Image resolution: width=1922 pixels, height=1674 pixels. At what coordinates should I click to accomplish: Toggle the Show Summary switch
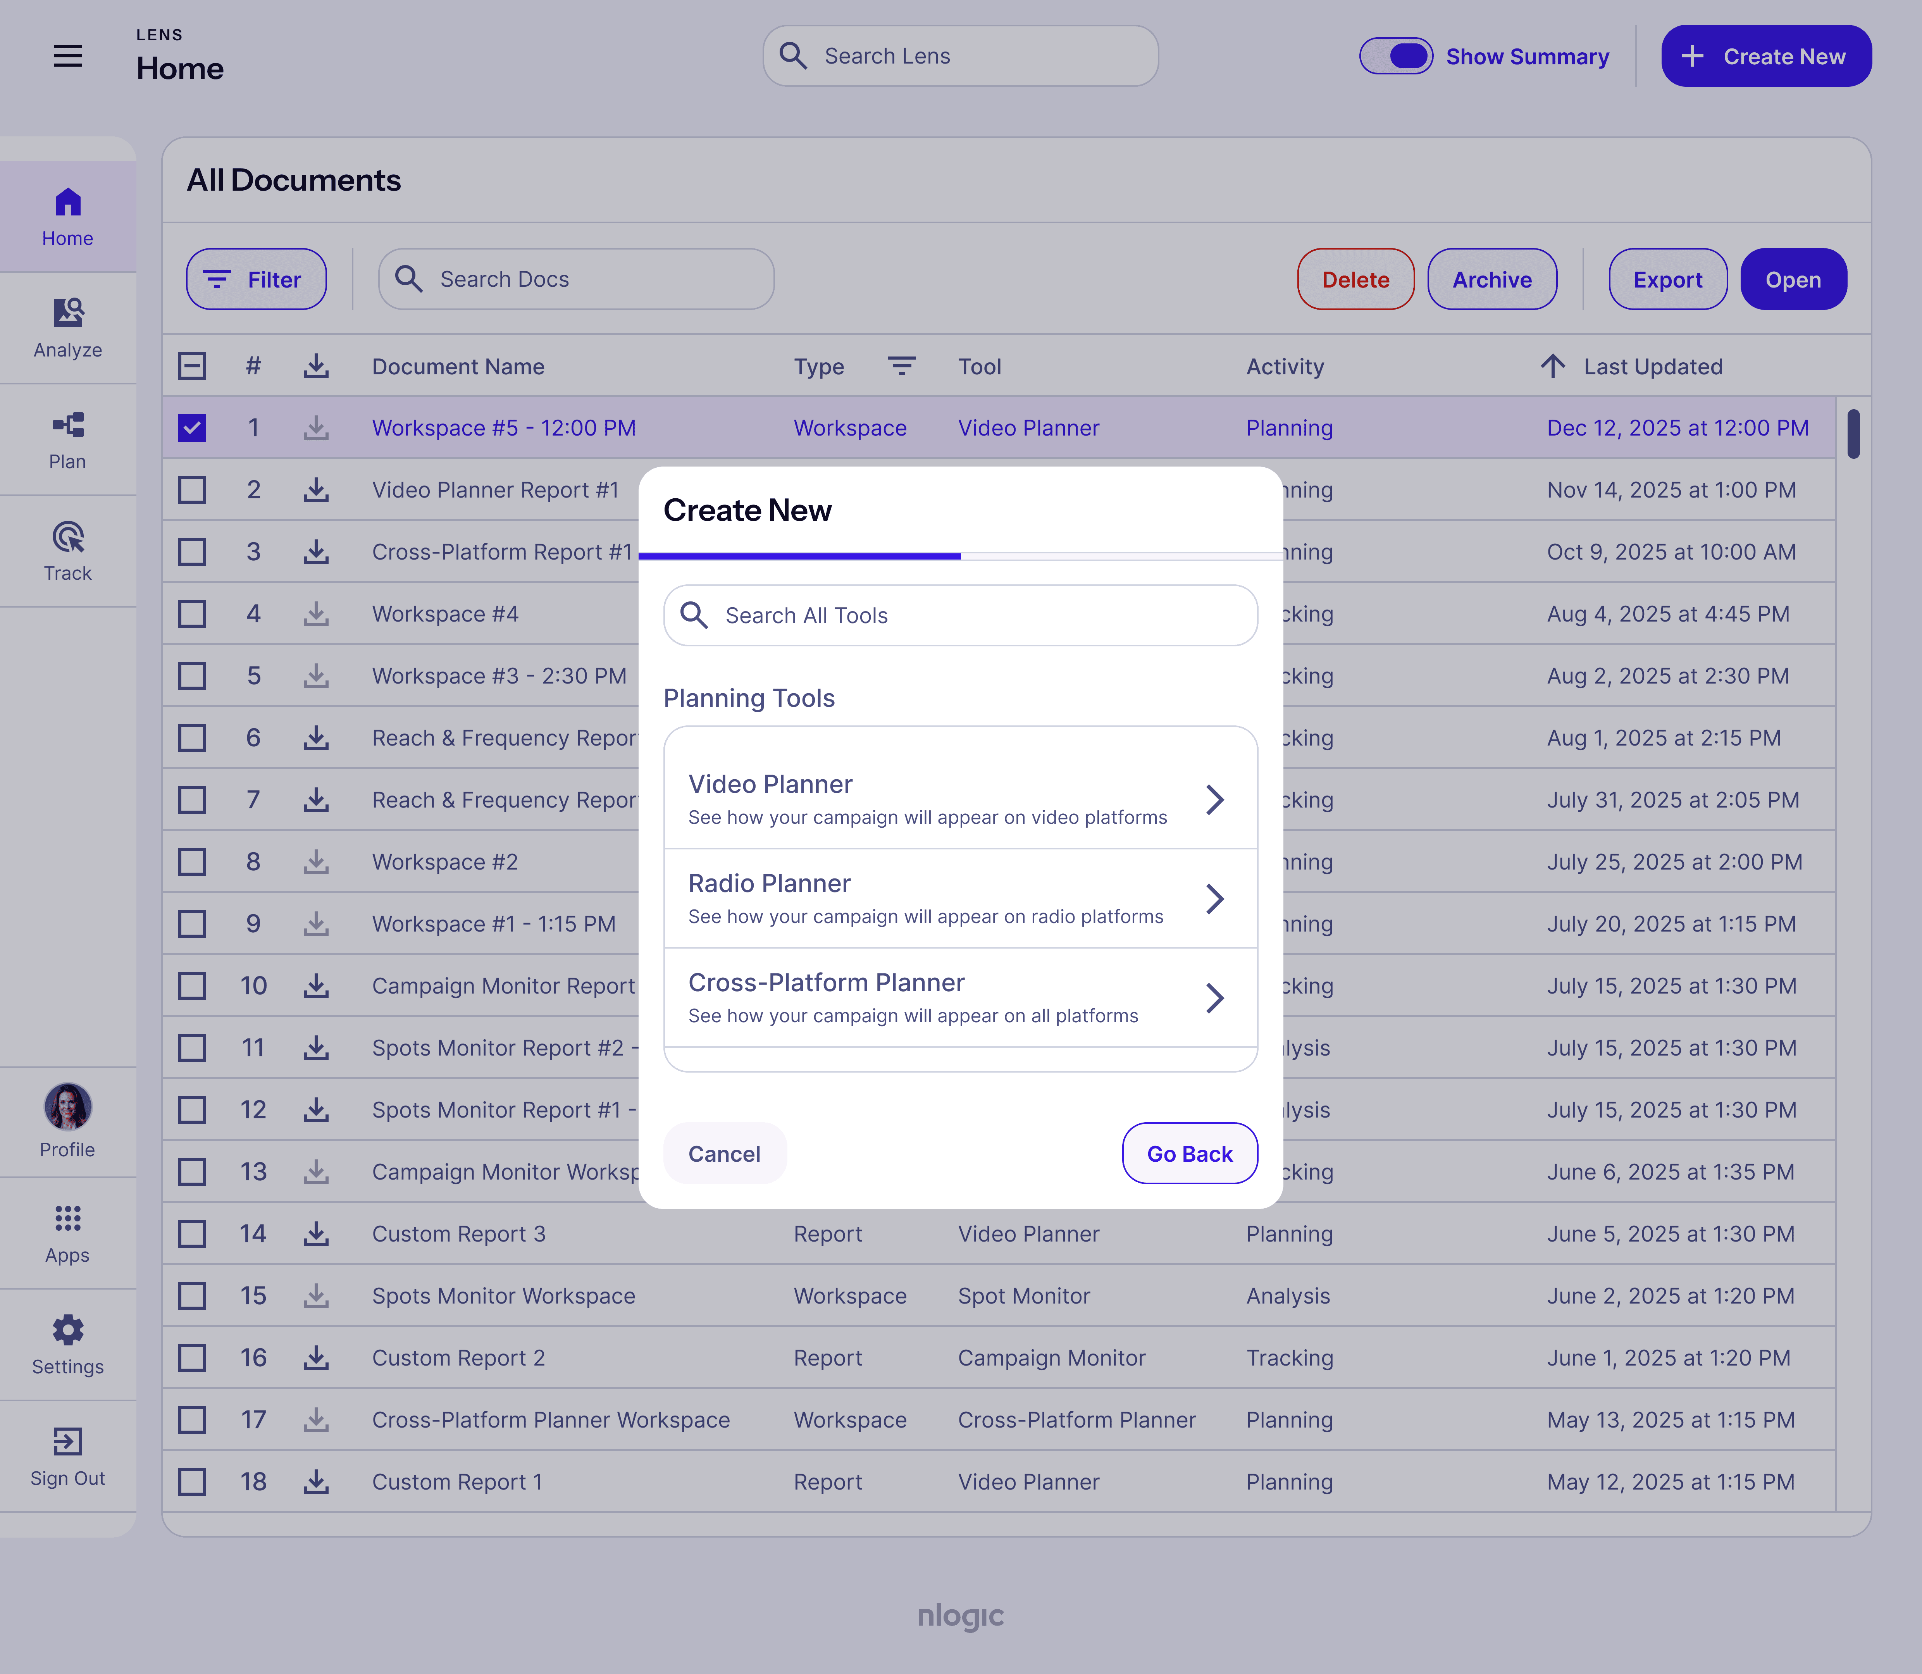[x=1395, y=56]
